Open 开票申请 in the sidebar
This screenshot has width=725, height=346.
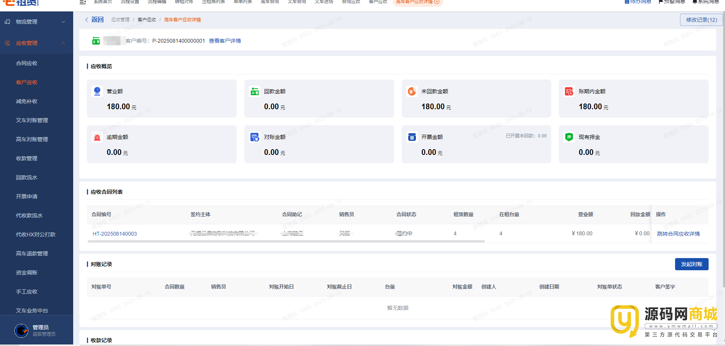27,196
